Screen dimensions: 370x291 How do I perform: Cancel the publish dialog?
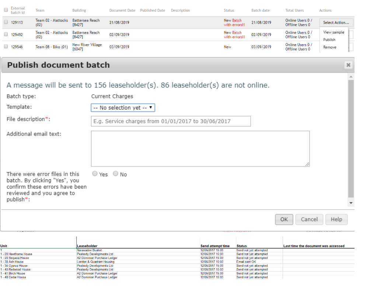coord(309,219)
